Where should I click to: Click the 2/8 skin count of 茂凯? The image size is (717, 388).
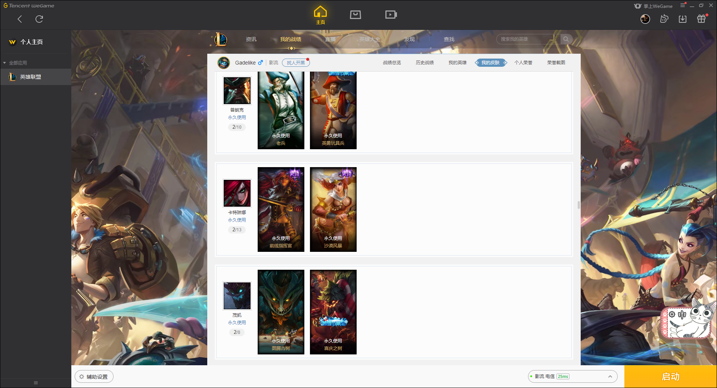pos(237,332)
